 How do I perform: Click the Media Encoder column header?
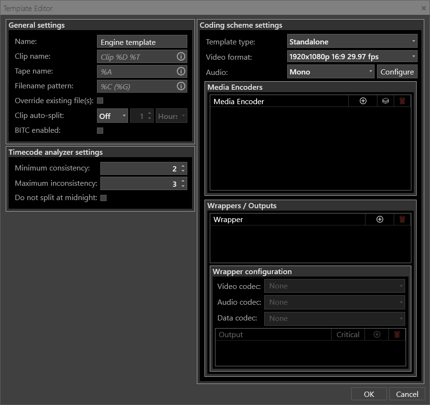pyautogui.click(x=279, y=101)
